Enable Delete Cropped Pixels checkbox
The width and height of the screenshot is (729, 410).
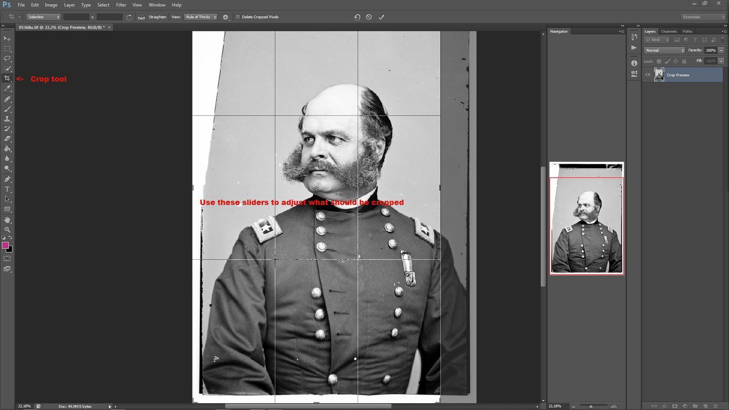pos(237,17)
